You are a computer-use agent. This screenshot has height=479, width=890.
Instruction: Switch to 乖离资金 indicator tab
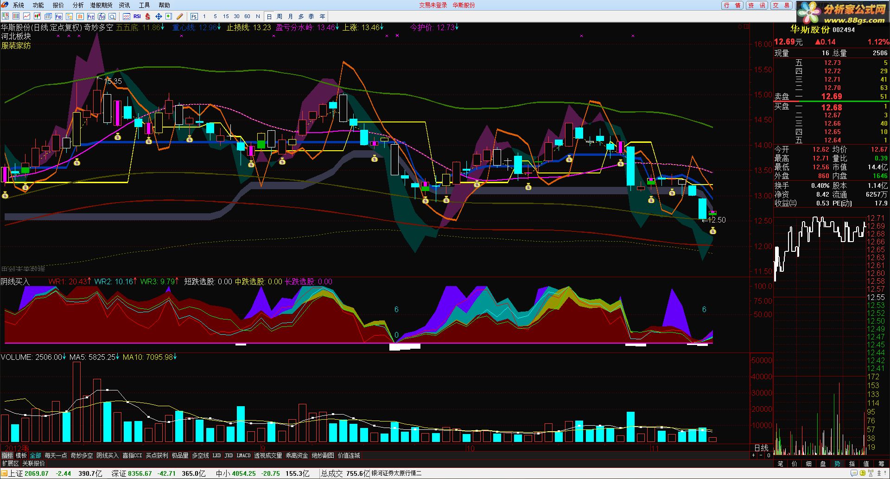[297, 455]
